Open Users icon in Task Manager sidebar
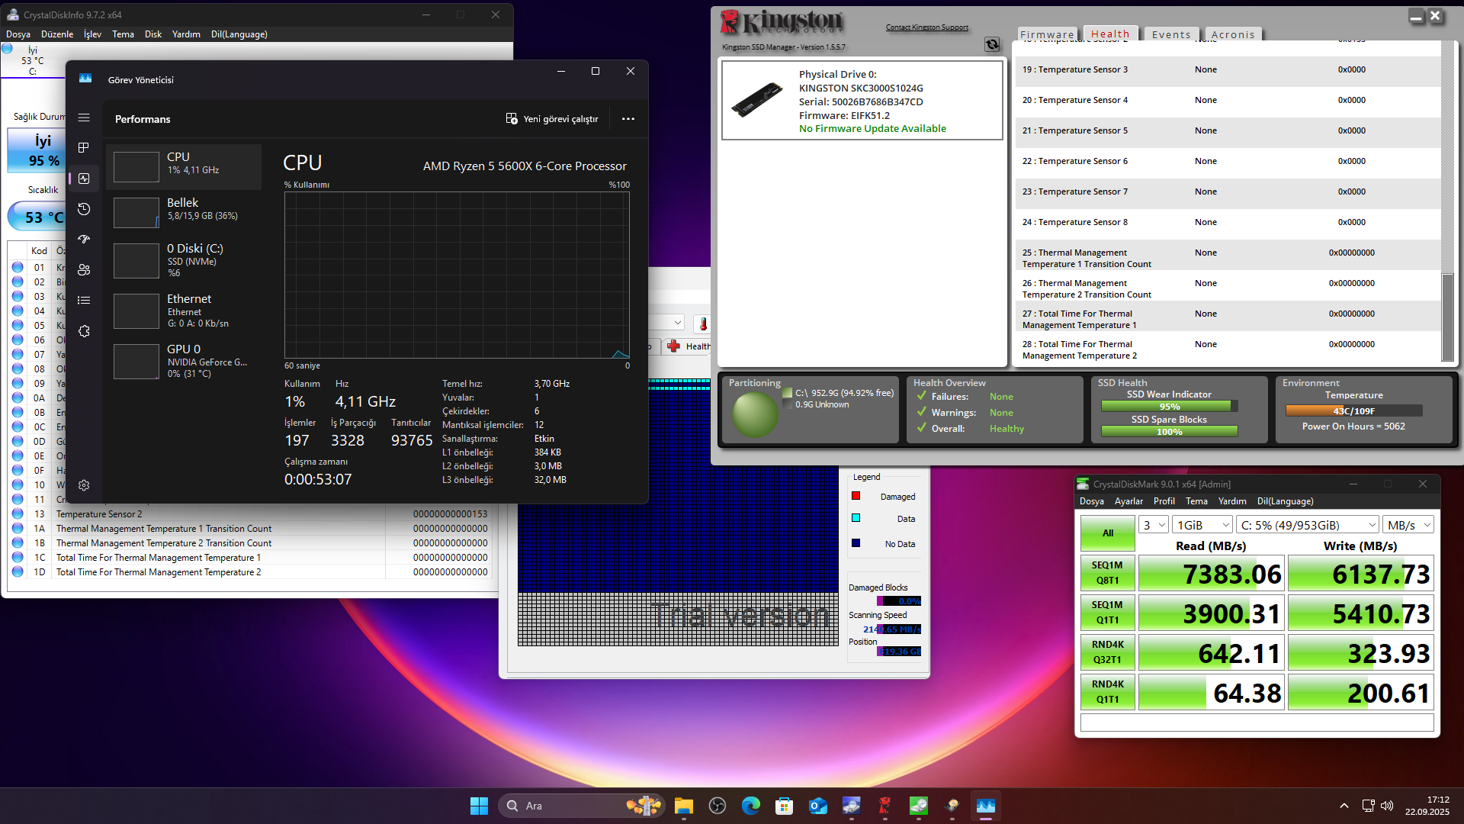 pyautogui.click(x=84, y=270)
